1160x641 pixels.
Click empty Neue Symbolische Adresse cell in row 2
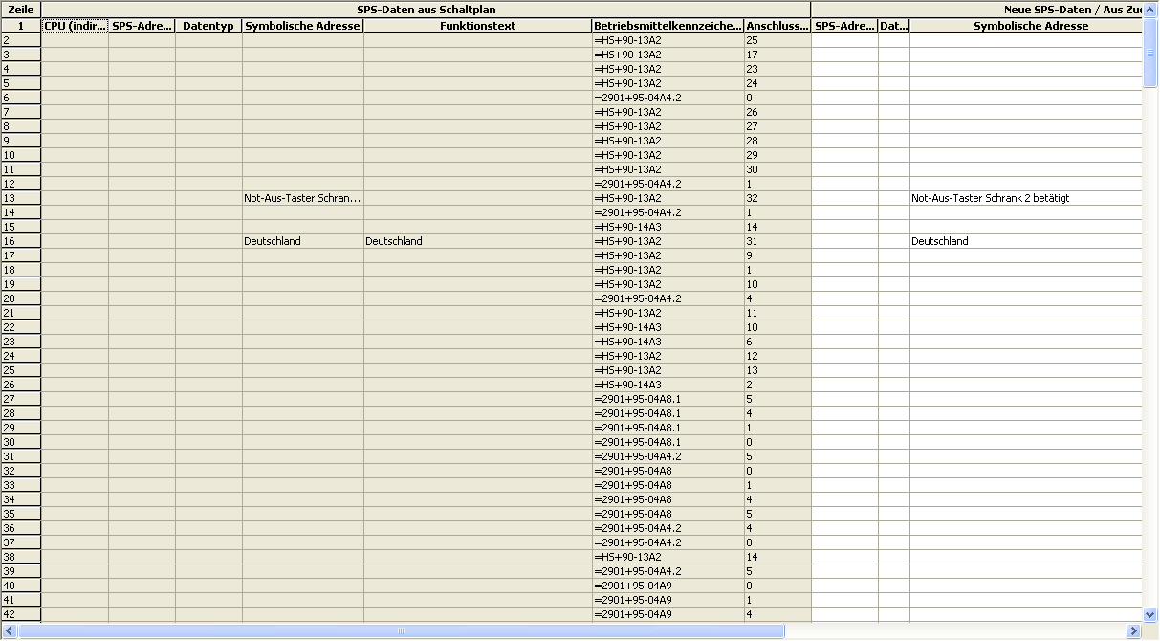point(1026,40)
